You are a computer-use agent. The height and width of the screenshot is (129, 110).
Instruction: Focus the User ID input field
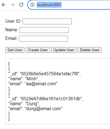coord(47,22)
